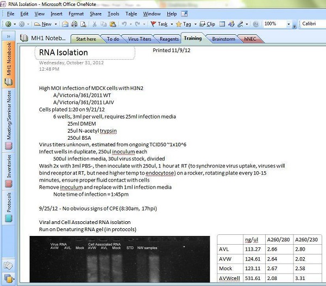Open the Window menu
Image resolution: width=326 pixels, height=286 pixels.
pyautogui.click(x=152, y=14)
